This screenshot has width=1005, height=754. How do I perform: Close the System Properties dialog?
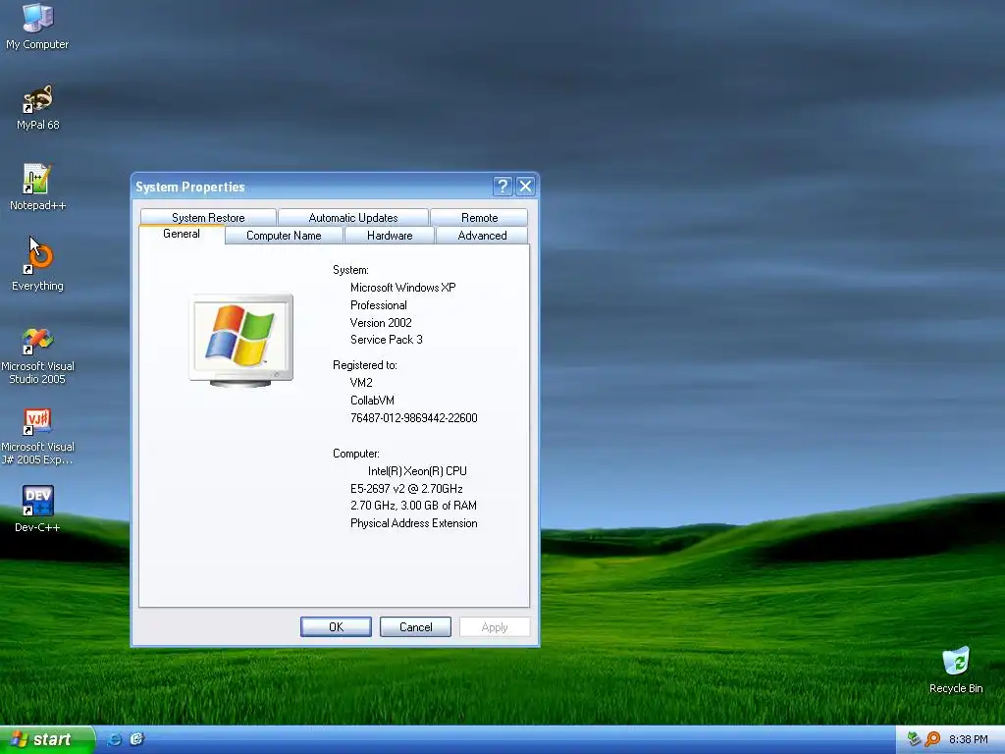(x=526, y=187)
